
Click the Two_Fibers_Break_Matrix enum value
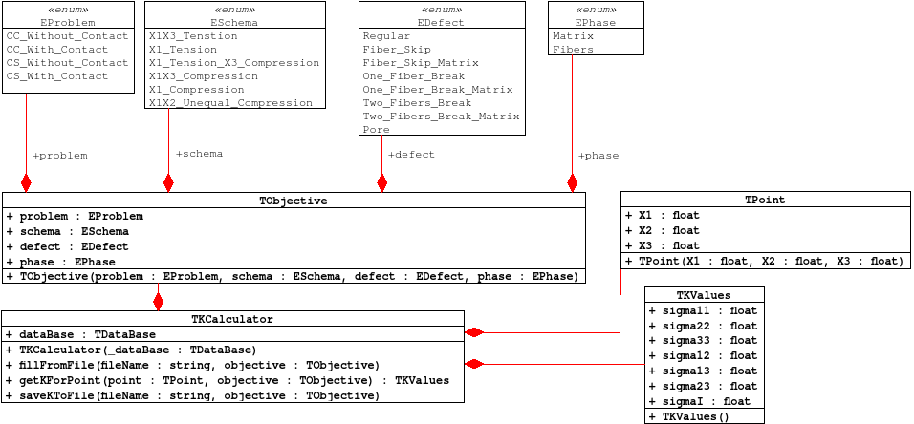(x=441, y=116)
